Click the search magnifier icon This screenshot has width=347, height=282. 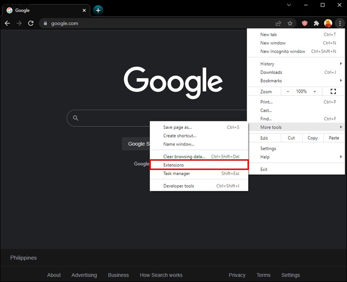(76, 118)
